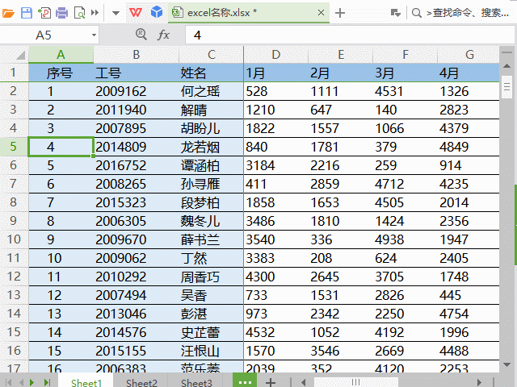Click the 序号 header cell
This screenshot has height=387, width=517.
click(61, 73)
